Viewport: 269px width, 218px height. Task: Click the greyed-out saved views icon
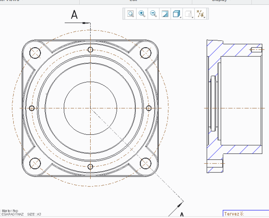(189, 14)
